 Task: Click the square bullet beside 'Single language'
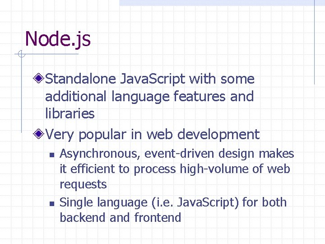pyautogui.click(x=52, y=204)
